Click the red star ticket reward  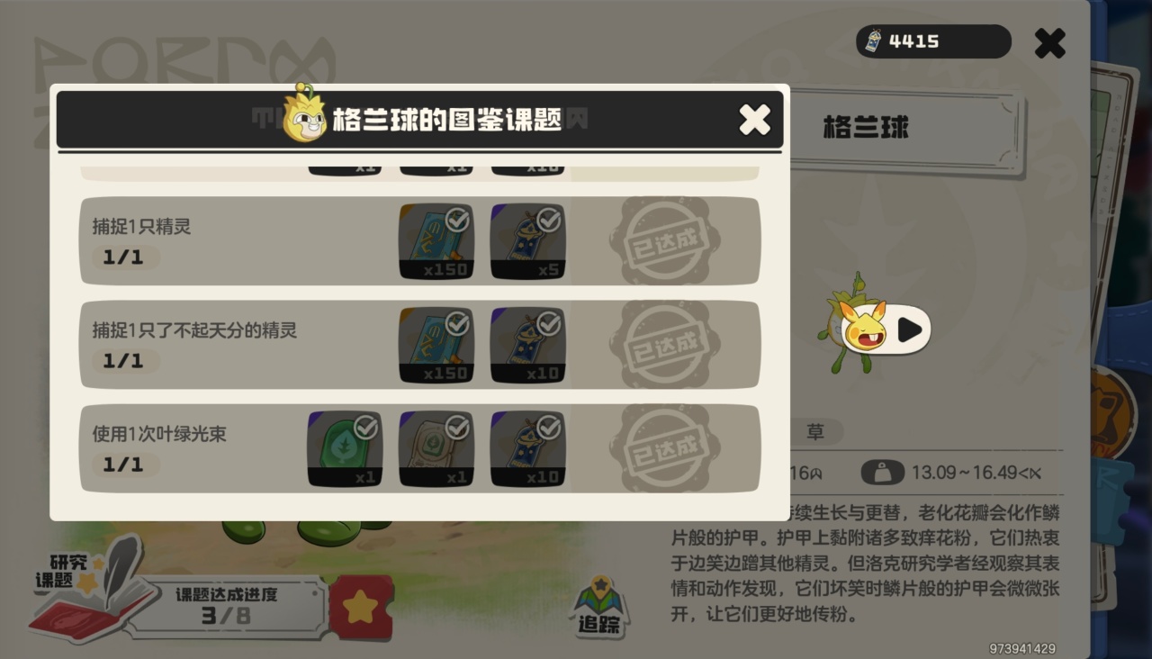361,608
